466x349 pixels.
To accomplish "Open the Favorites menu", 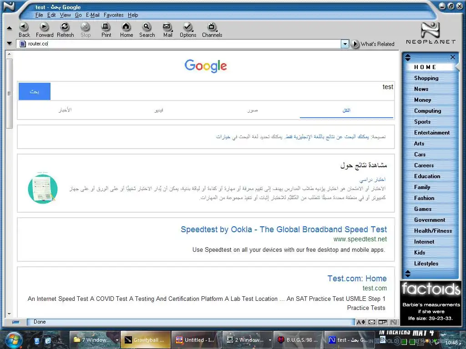I will [113, 15].
